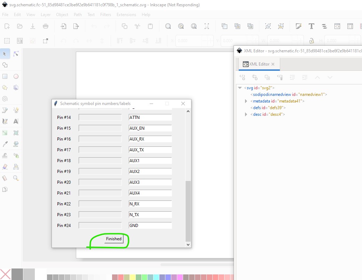The height and width of the screenshot is (280, 362).
Task: Click the Open document folder icon
Action: [x=19, y=26]
